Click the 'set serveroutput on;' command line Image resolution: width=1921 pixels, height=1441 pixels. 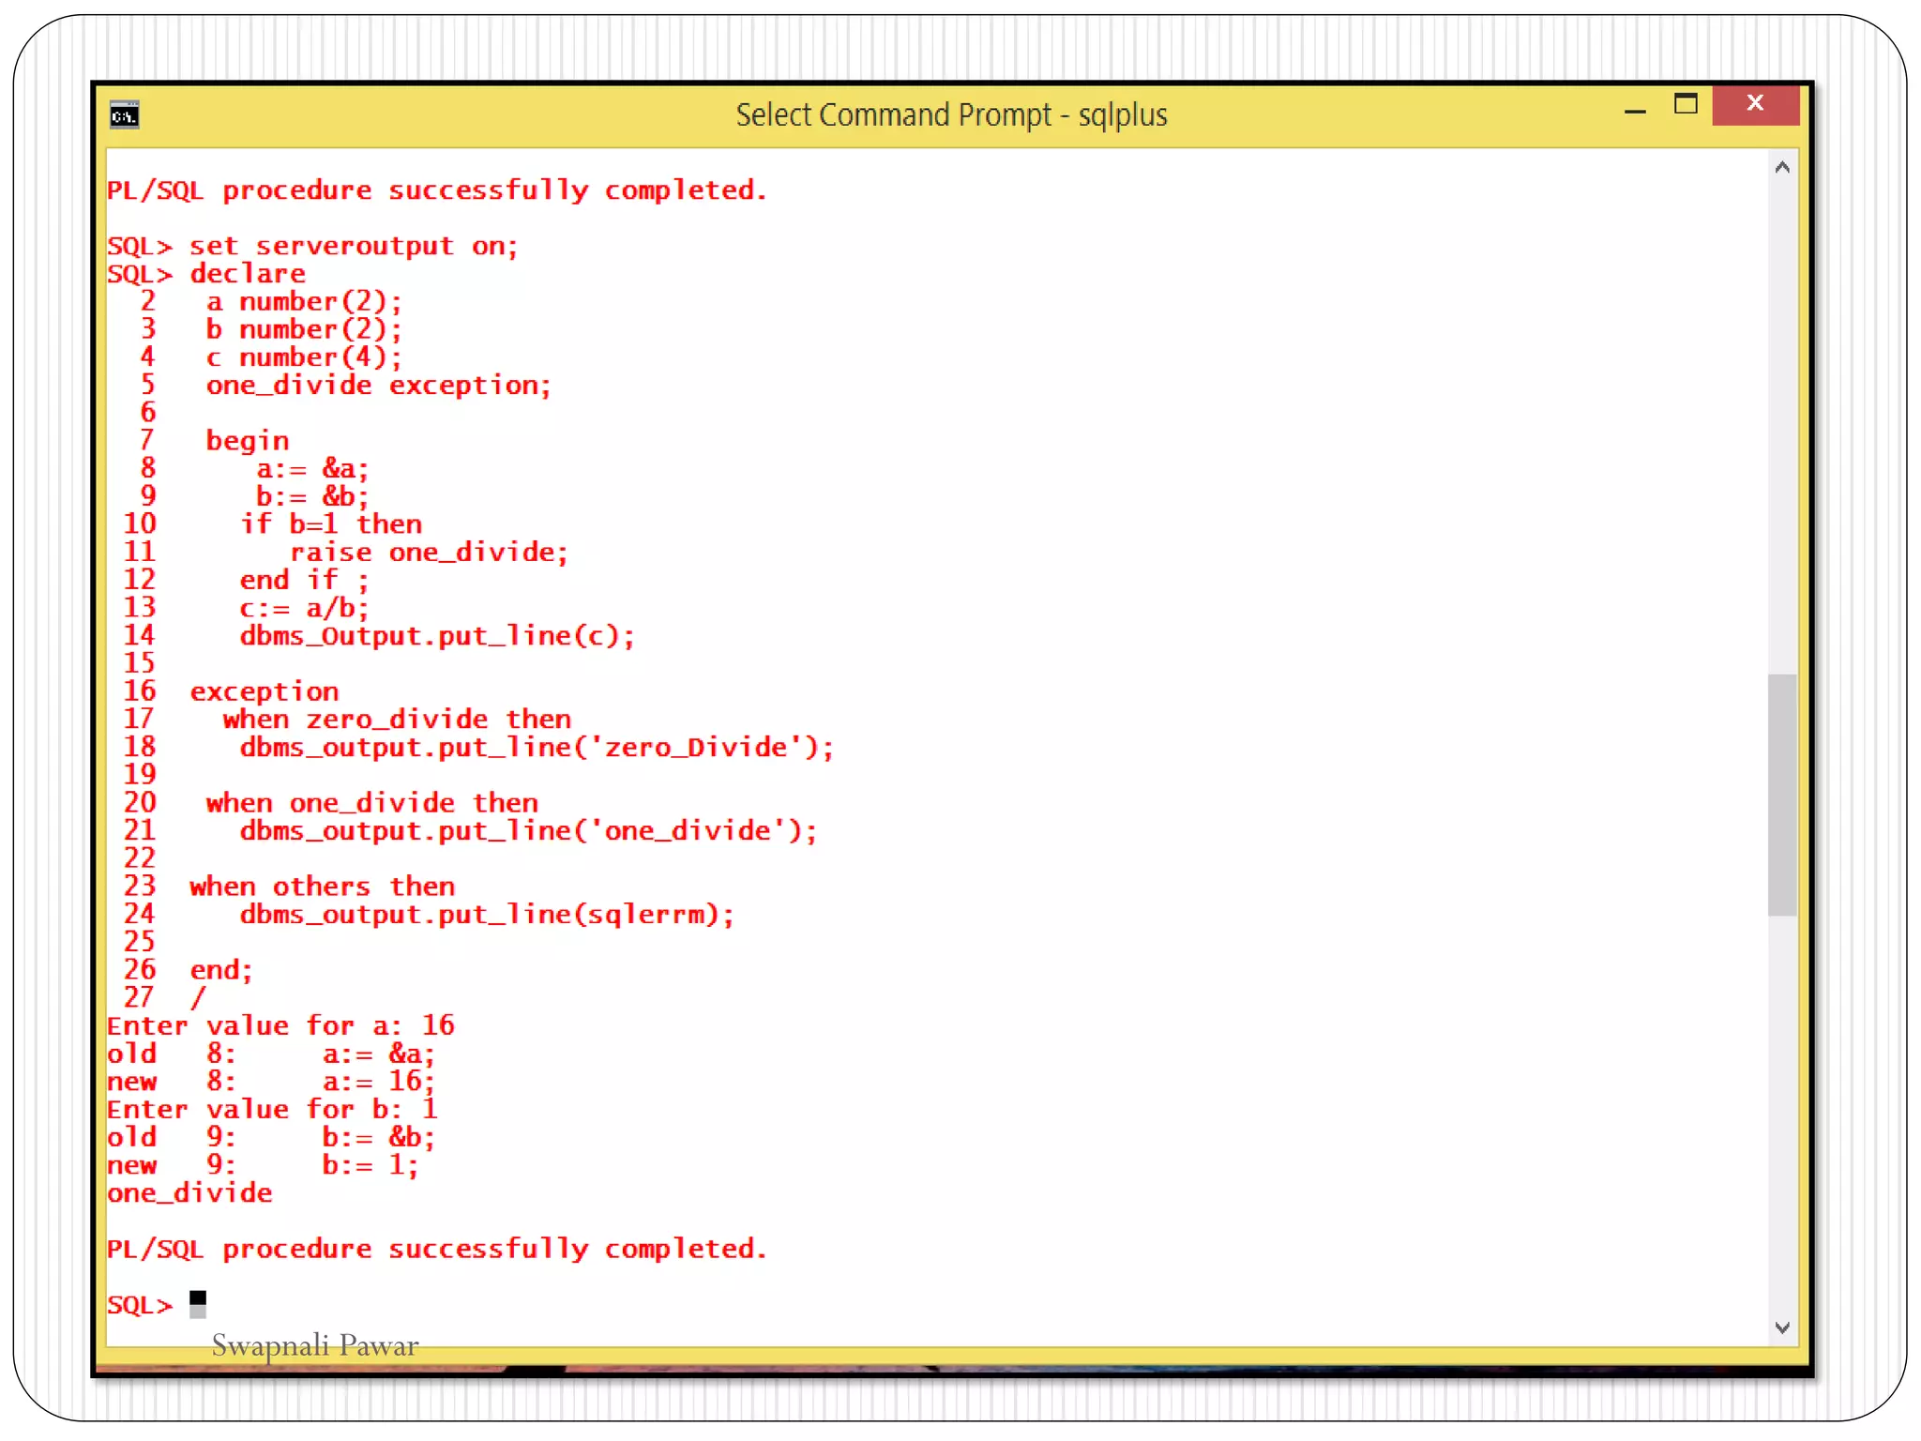[354, 247]
